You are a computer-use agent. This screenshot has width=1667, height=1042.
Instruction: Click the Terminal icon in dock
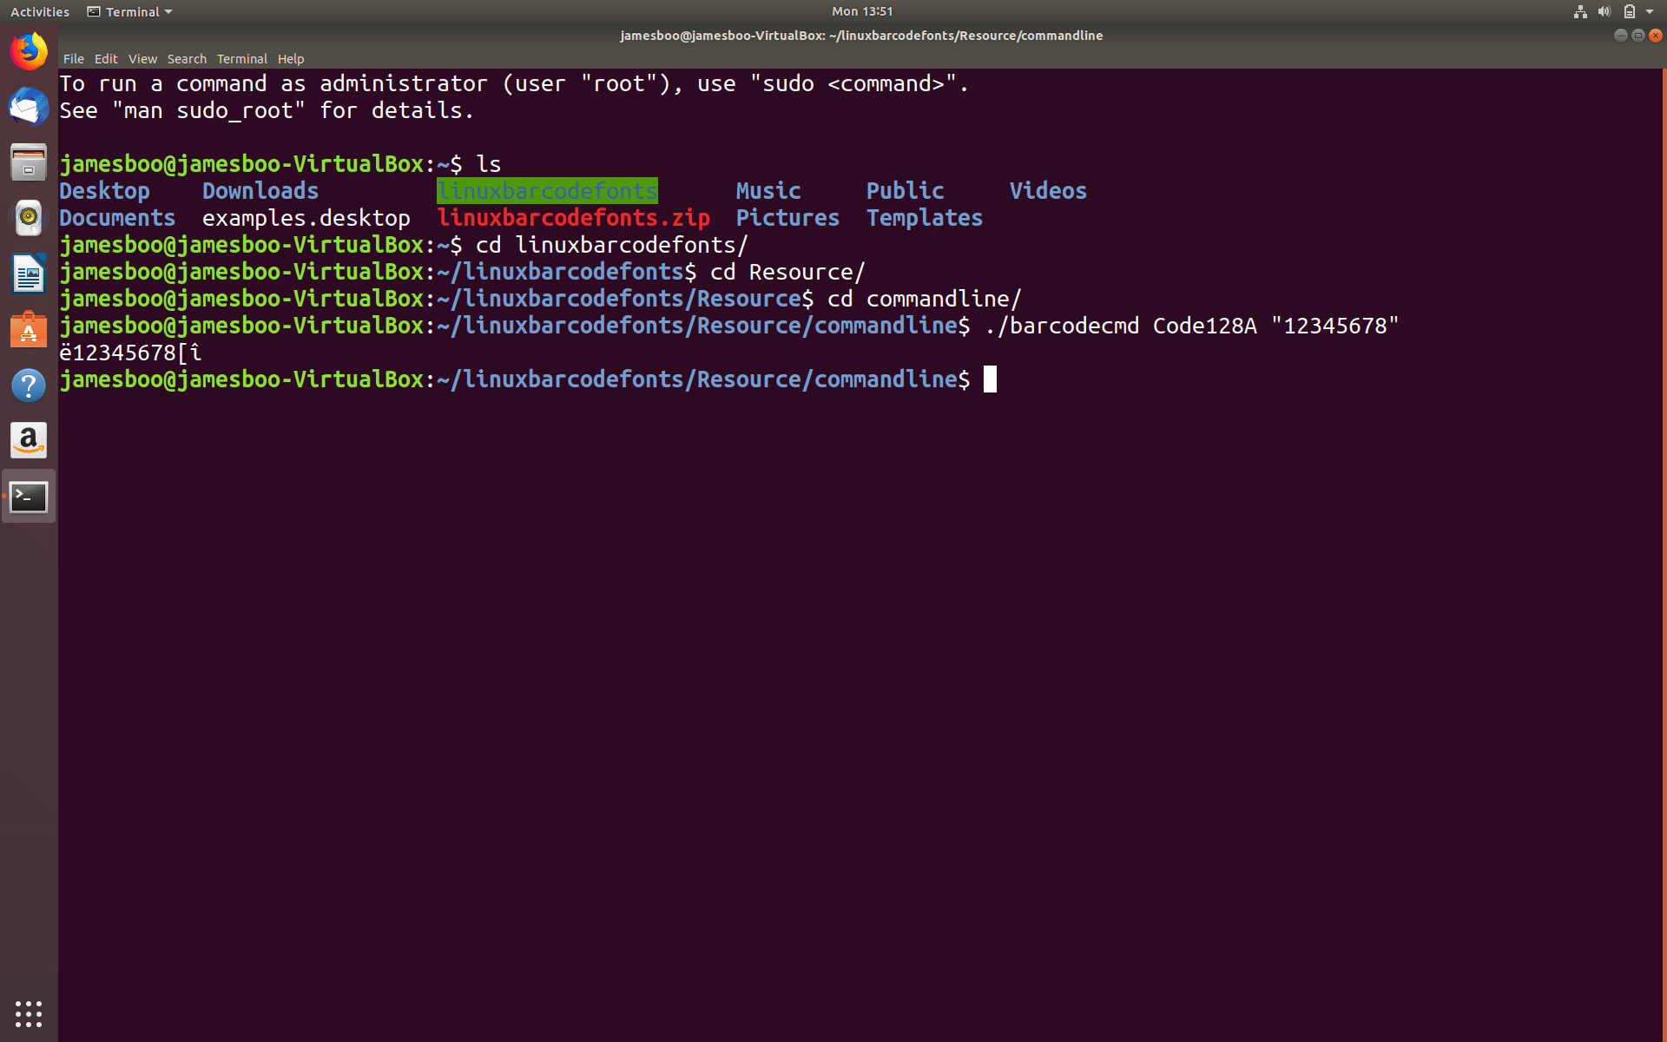29,497
